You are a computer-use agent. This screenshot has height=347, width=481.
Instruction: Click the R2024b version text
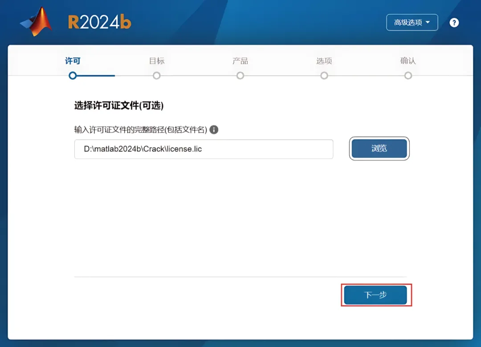coord(99,22)
